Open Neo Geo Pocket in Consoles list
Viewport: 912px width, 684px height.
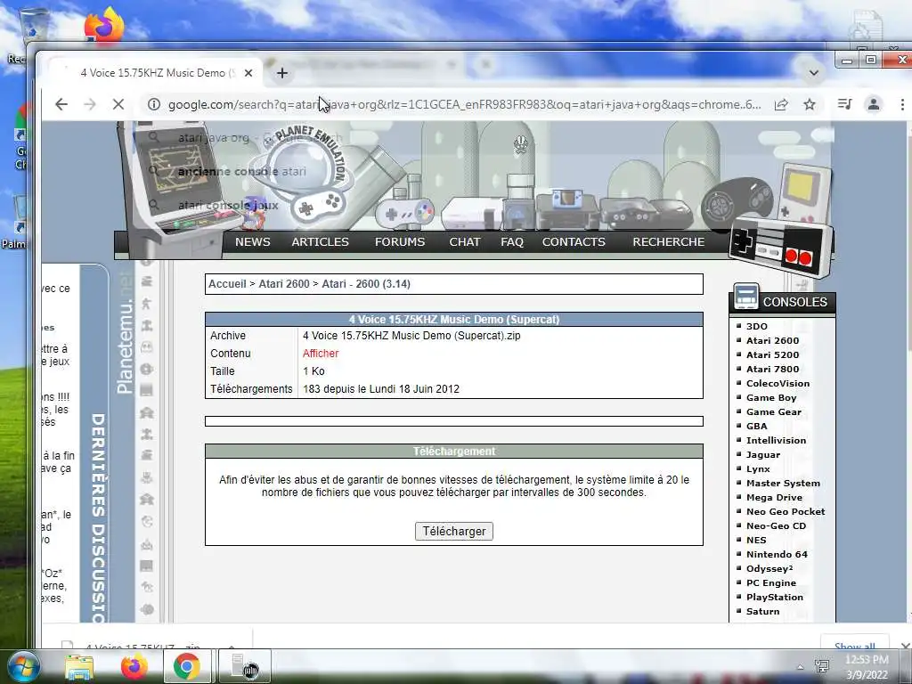point(786,512)
